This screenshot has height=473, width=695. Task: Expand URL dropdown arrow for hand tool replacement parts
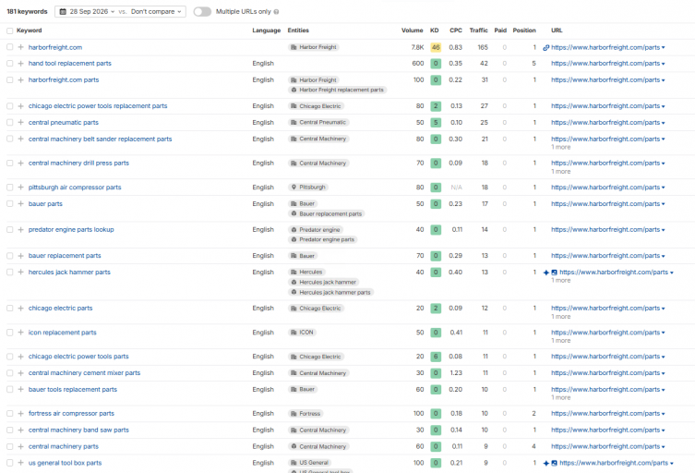point(663,64)
